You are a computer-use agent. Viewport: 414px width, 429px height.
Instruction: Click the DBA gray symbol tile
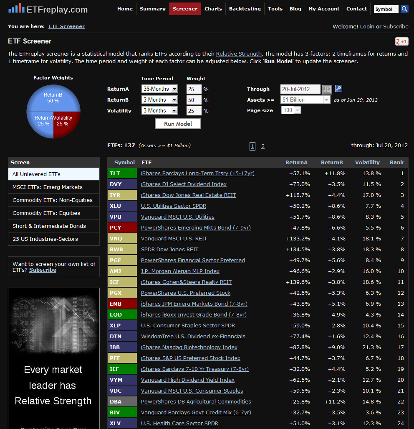[x=122, y=402]
